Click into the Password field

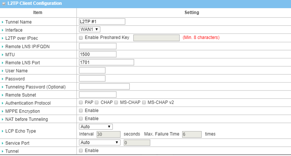92,79
